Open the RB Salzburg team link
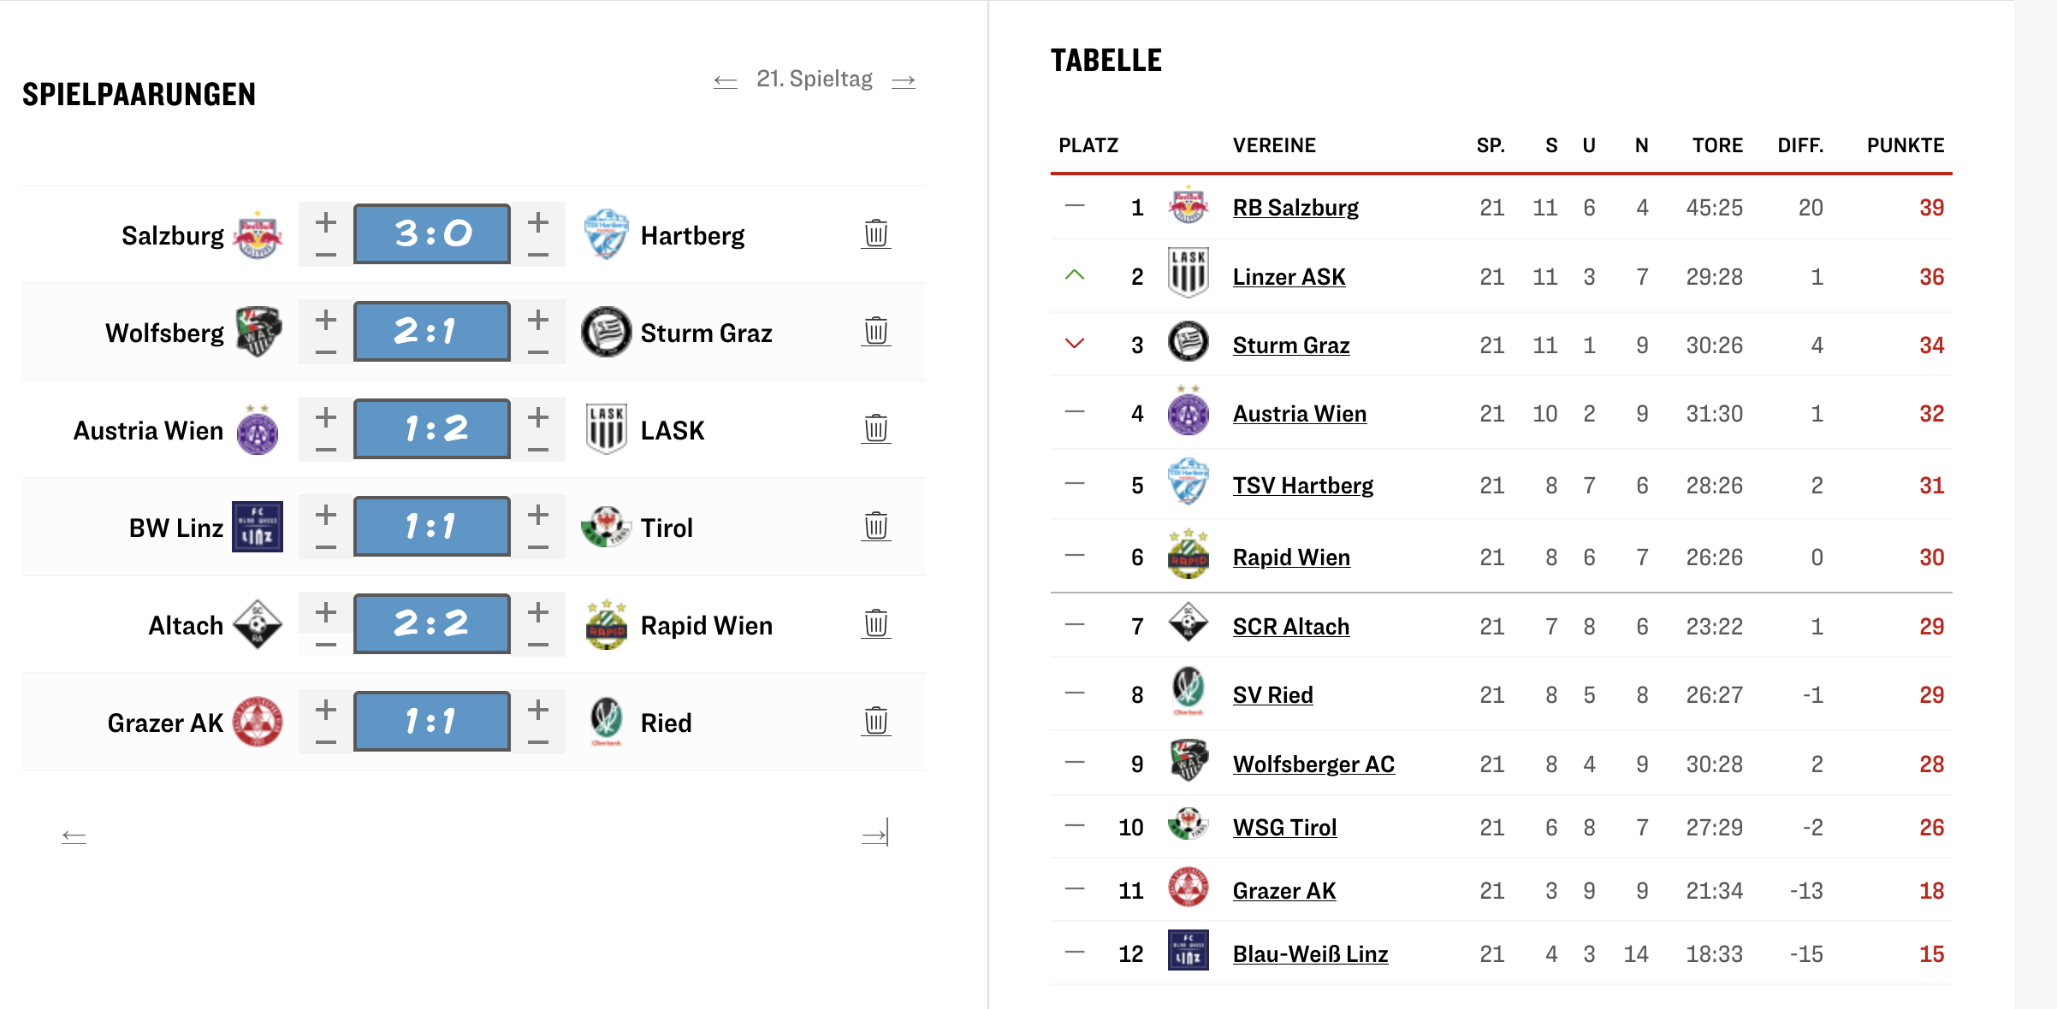 tap(1295, 208)
